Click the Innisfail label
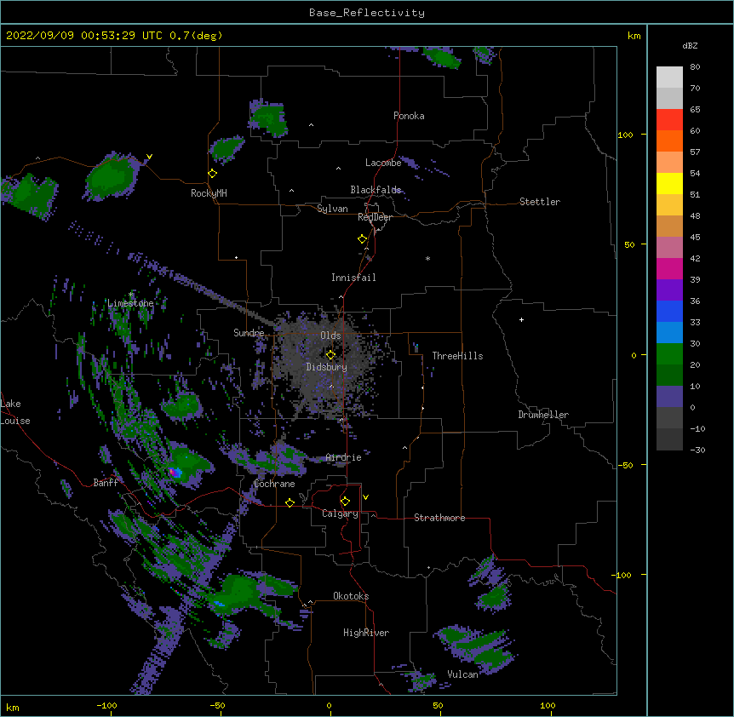Image resolution: width=734 pixels, height=717 pixels. tap(353, 278)
